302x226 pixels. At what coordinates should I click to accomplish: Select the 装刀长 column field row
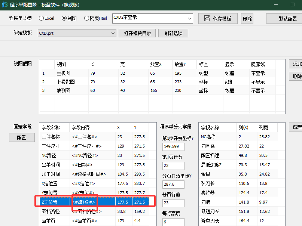click(241, 183)
